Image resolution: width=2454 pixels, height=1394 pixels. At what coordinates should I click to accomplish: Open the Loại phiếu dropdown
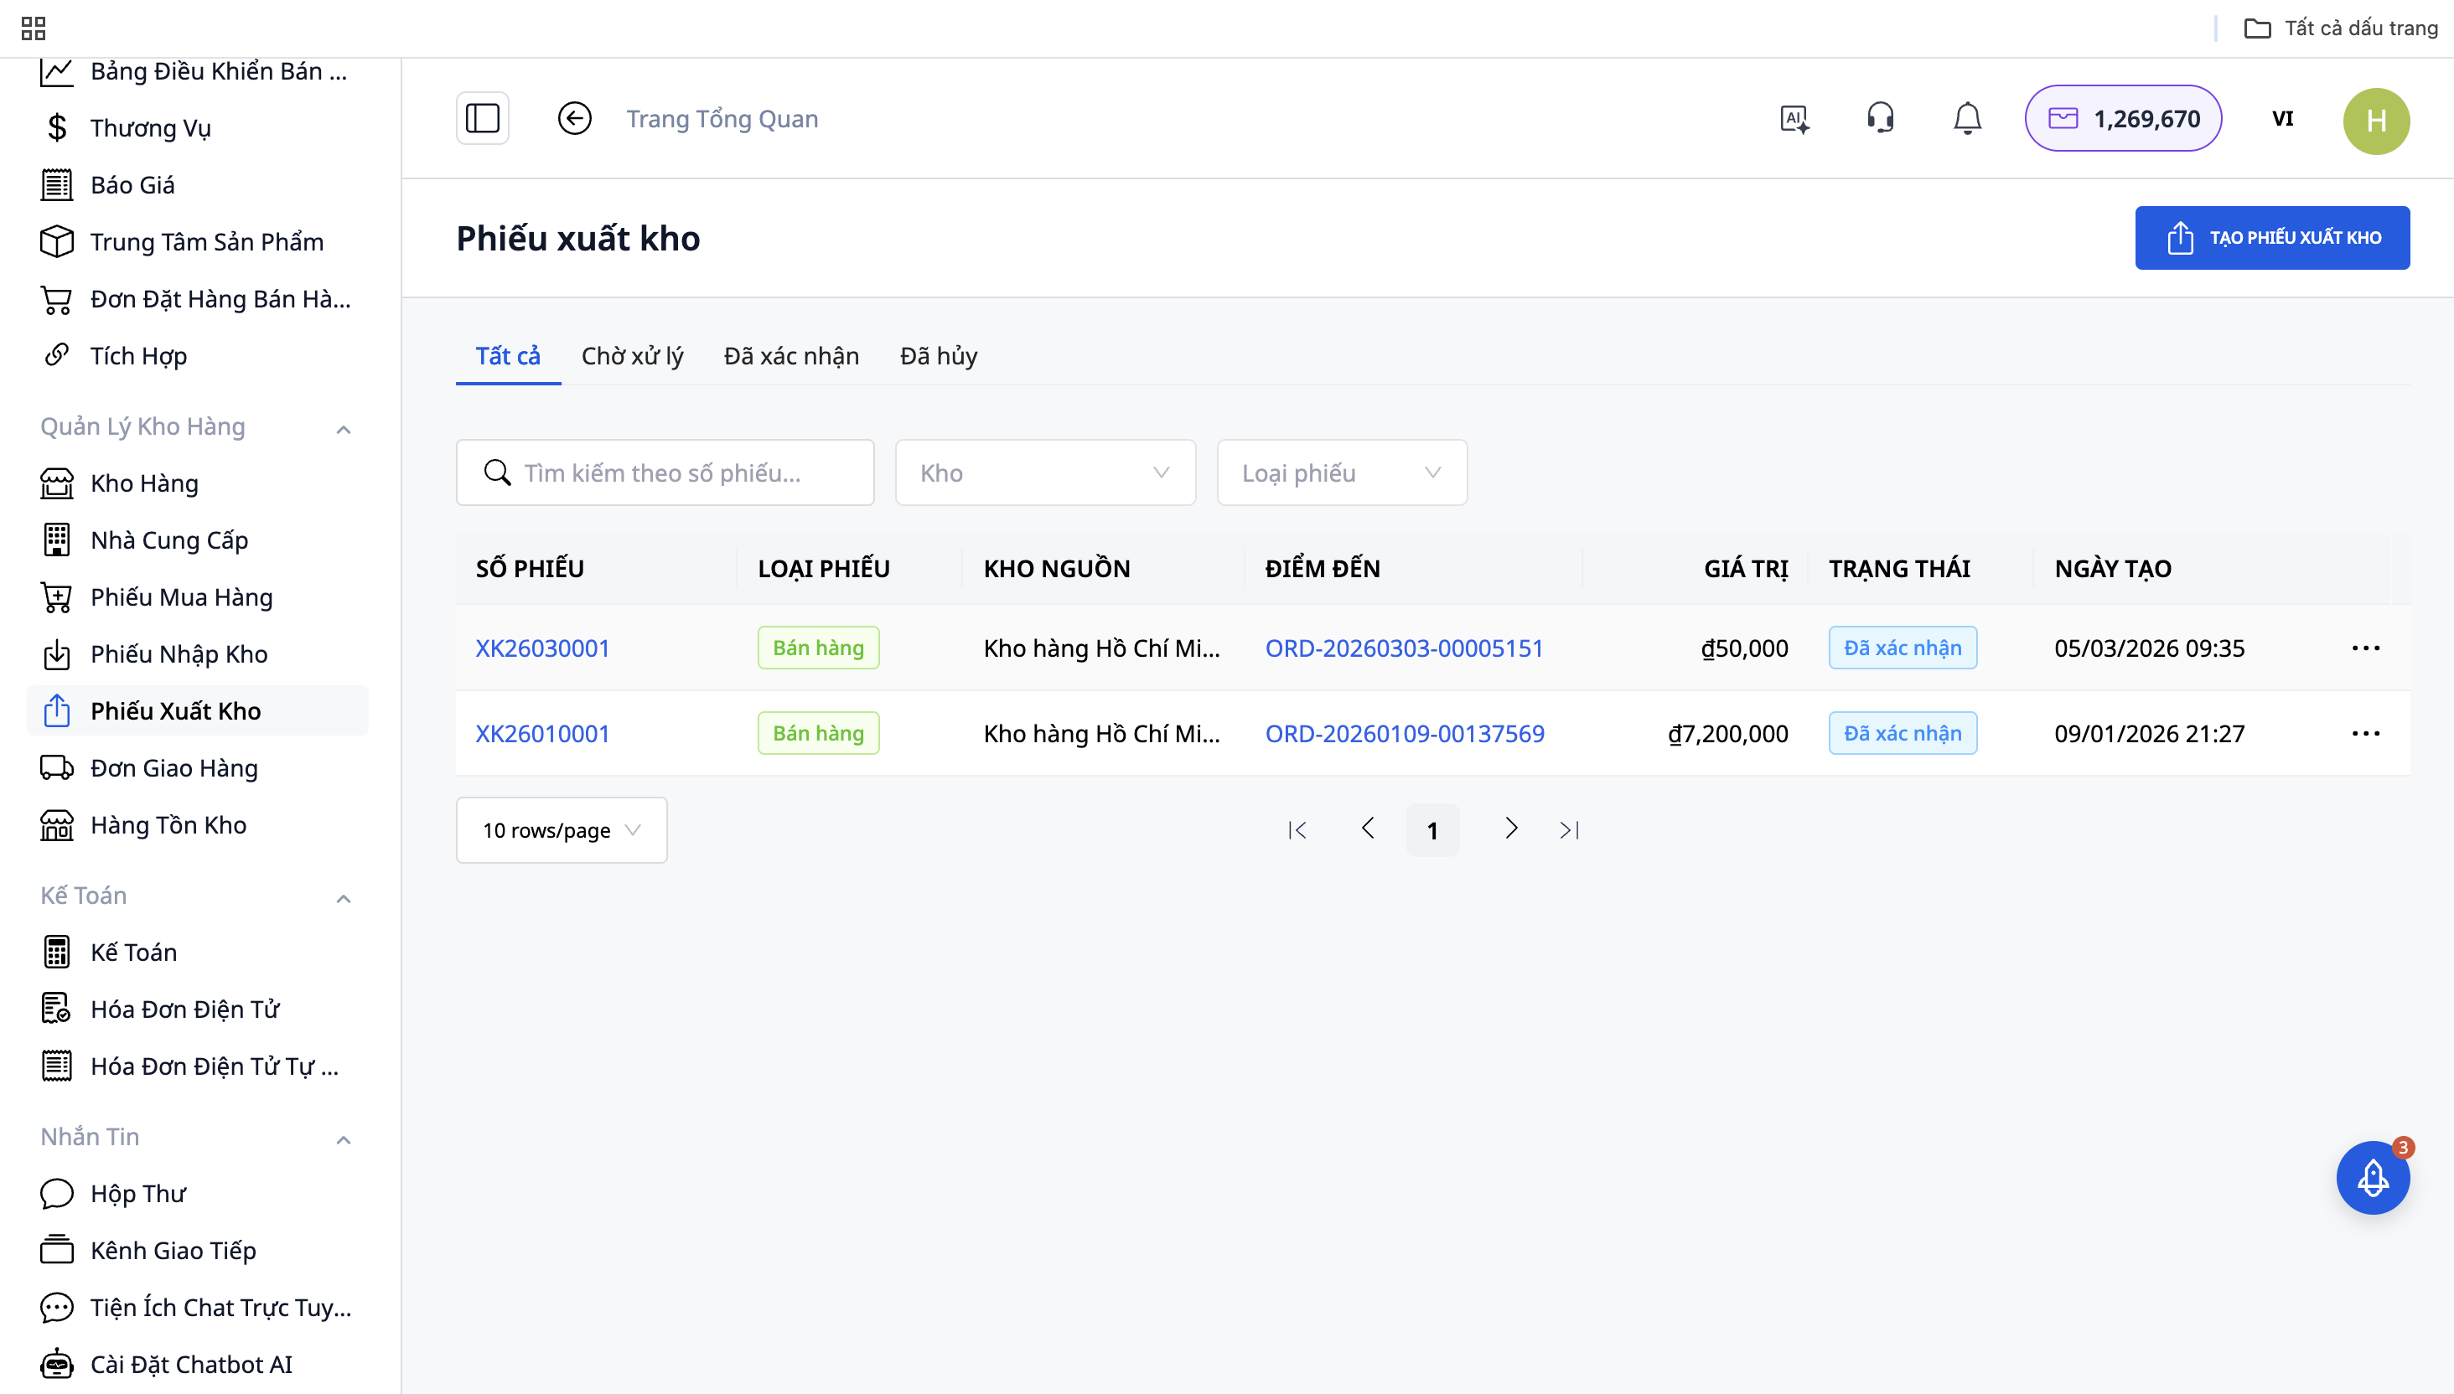1341,472
